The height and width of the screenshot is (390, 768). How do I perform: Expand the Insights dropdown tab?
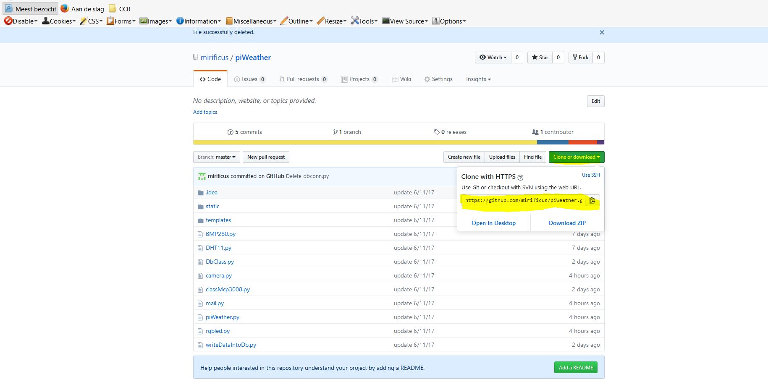coord(478,79)
